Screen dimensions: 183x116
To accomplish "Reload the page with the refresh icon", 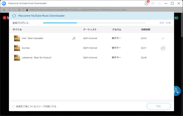I will pyautogui.click(x=19, y=10).
